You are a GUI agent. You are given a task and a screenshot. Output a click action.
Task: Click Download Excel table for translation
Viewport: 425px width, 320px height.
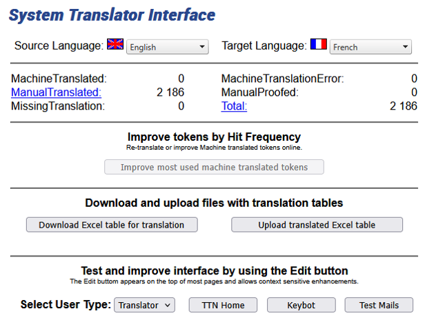112,225
